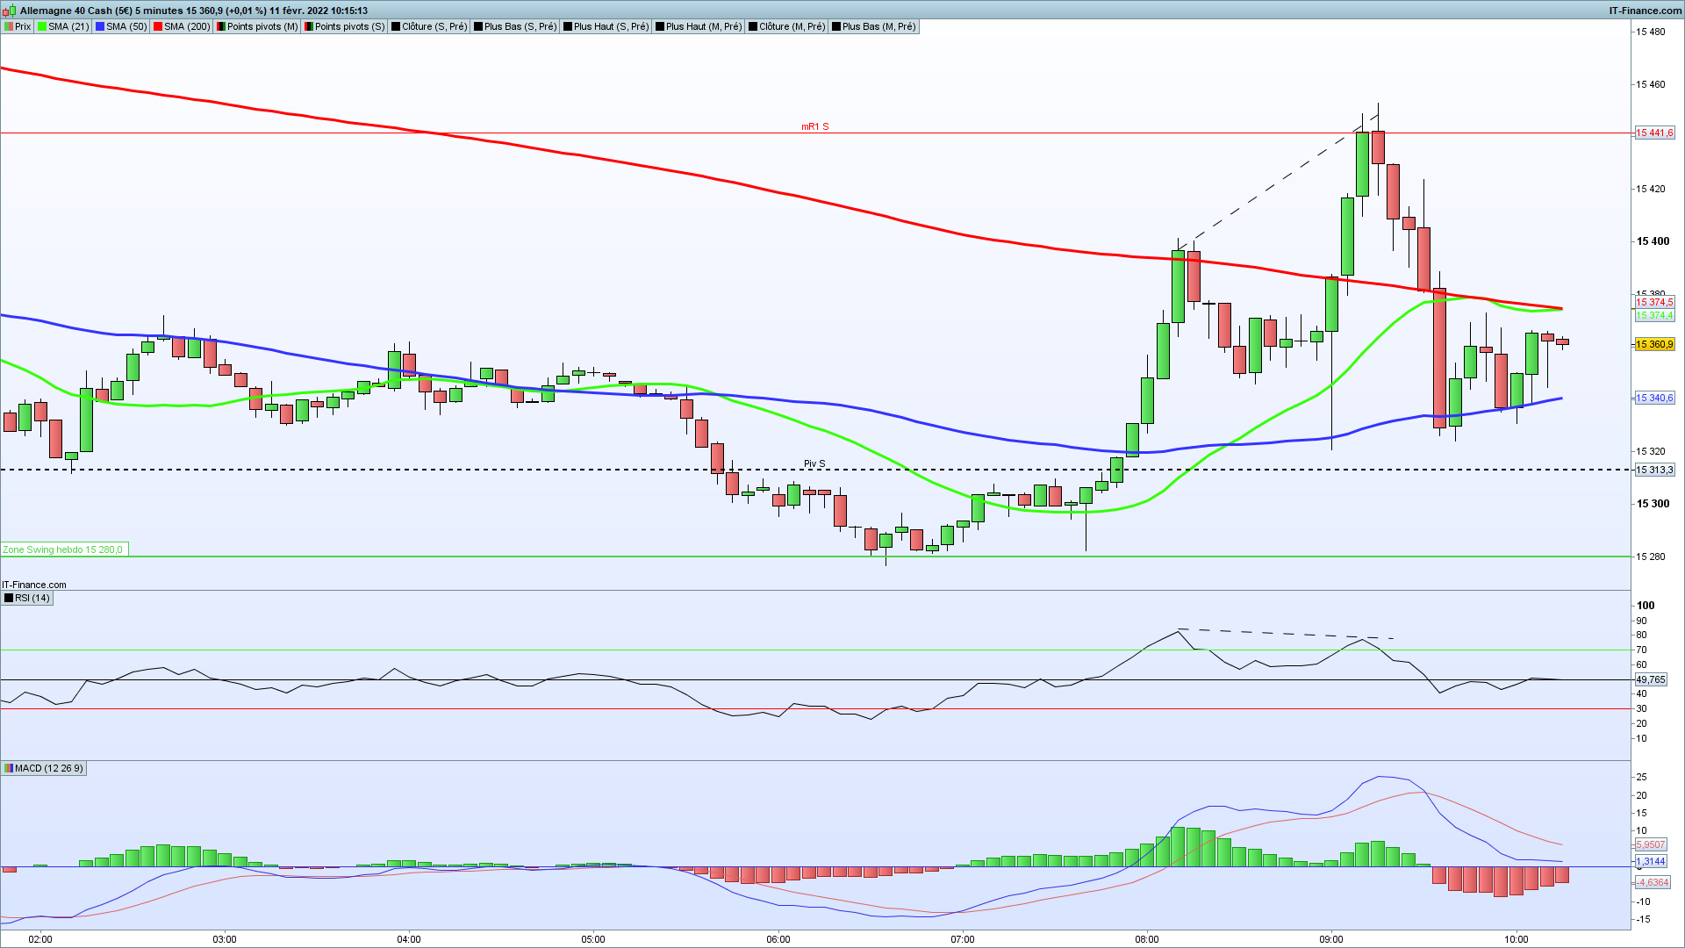This screenshot has width=1685, height=948.
Task: Click the green SMA (21) swatch
Action: tap(42, 26)
